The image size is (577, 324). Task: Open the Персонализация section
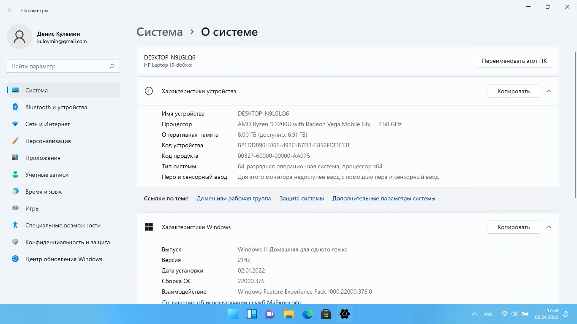point(63,141)
